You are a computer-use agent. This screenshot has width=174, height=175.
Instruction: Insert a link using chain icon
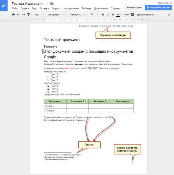pyautogui.click(x=127, y=14)
